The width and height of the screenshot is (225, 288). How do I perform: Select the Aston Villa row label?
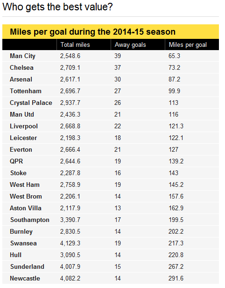[26, 208]
